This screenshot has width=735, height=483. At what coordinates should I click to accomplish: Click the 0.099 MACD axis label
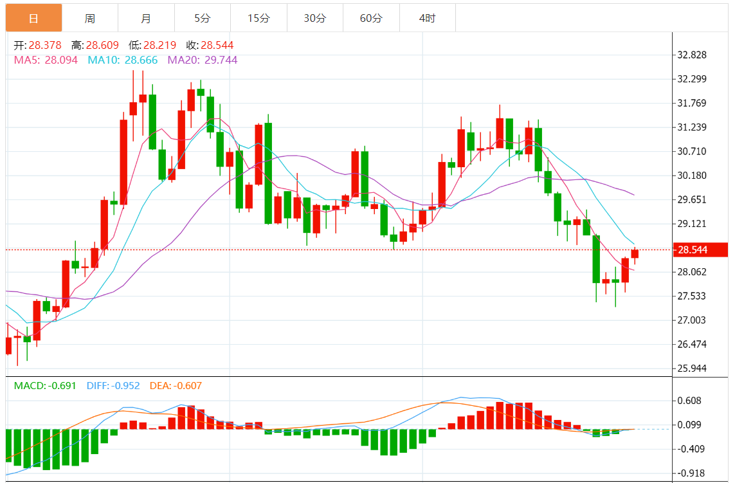point(689,425)
